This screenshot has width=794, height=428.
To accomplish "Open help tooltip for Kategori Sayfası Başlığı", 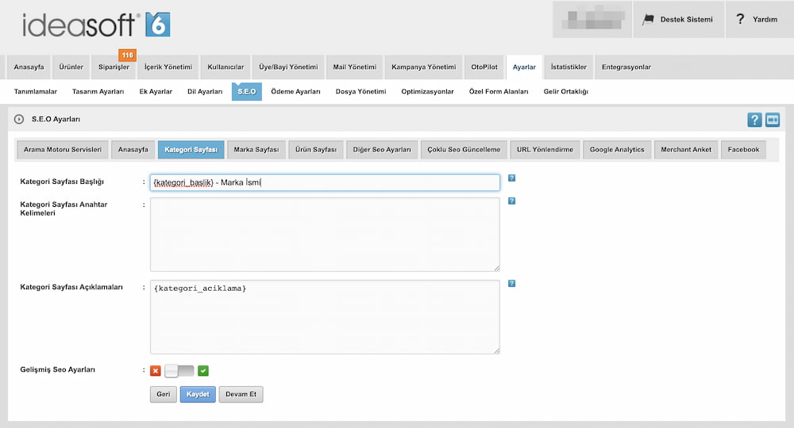I will [x=512, y=178].
